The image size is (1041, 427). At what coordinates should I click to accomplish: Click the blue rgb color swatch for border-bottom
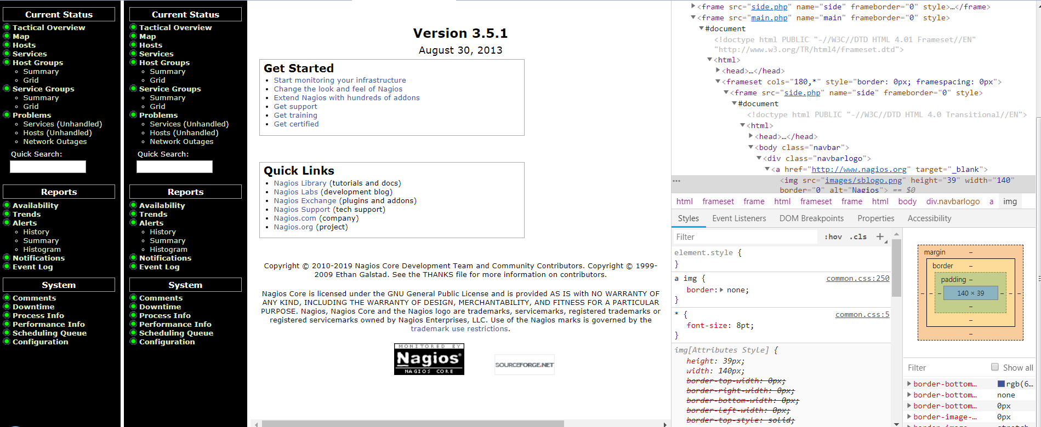(1001, 384)
